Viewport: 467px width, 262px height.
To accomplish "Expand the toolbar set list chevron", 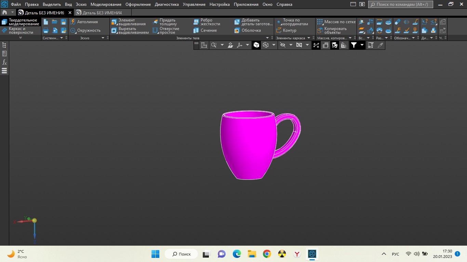I will tap(21, 38).
